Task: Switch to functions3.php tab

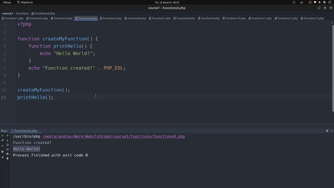Action: (62, 18)
